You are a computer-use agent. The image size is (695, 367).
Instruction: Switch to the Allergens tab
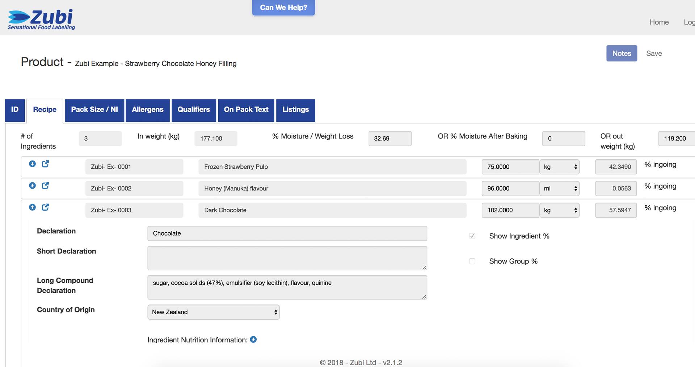pos(148,110)
